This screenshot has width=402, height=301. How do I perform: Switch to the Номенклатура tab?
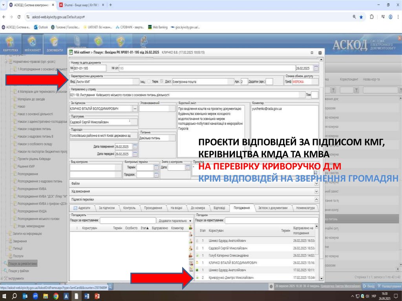point(305,208)
